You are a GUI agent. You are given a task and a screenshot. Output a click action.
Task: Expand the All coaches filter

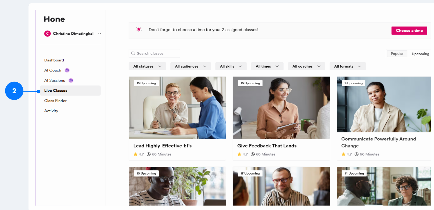pyautogui.click(x=306, y=66)
